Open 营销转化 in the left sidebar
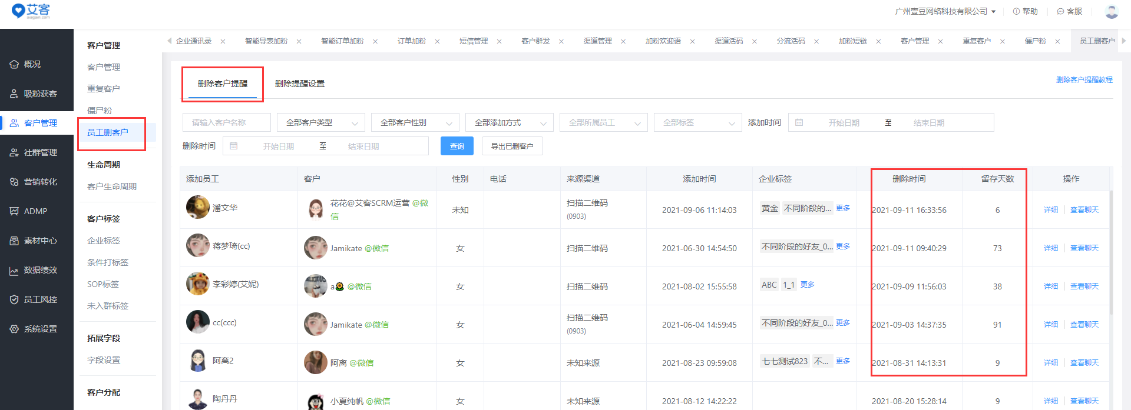The height and width of the screenshot is (410, 1131). [x=40, y=182]
